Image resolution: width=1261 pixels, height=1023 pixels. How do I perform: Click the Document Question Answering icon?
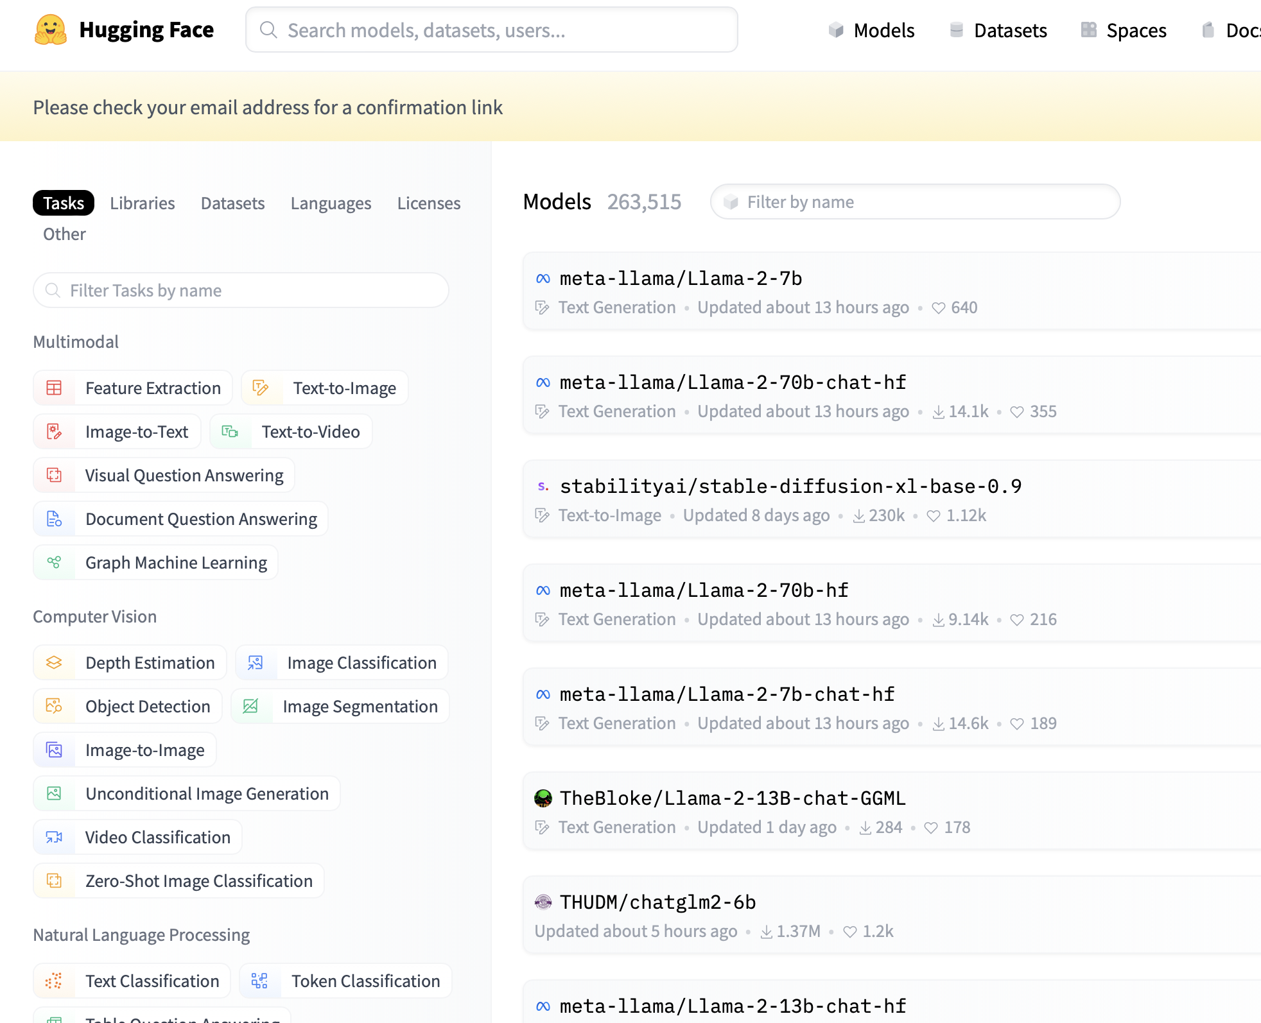54,519
